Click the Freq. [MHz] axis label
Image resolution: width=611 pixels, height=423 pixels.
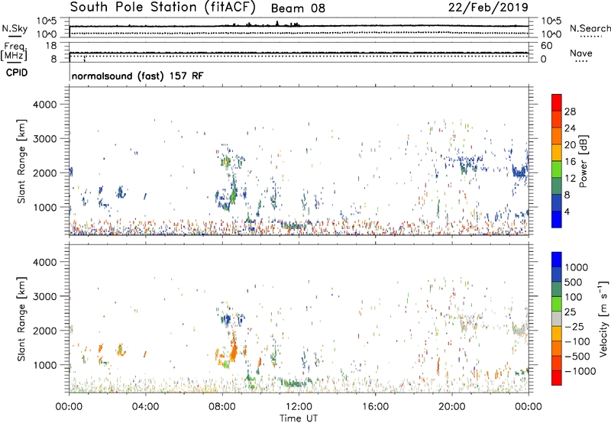point(14,52)
